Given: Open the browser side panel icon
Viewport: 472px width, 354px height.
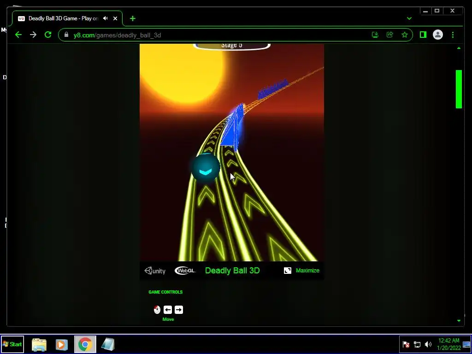Looking at the screenshot, I should 423,35.
